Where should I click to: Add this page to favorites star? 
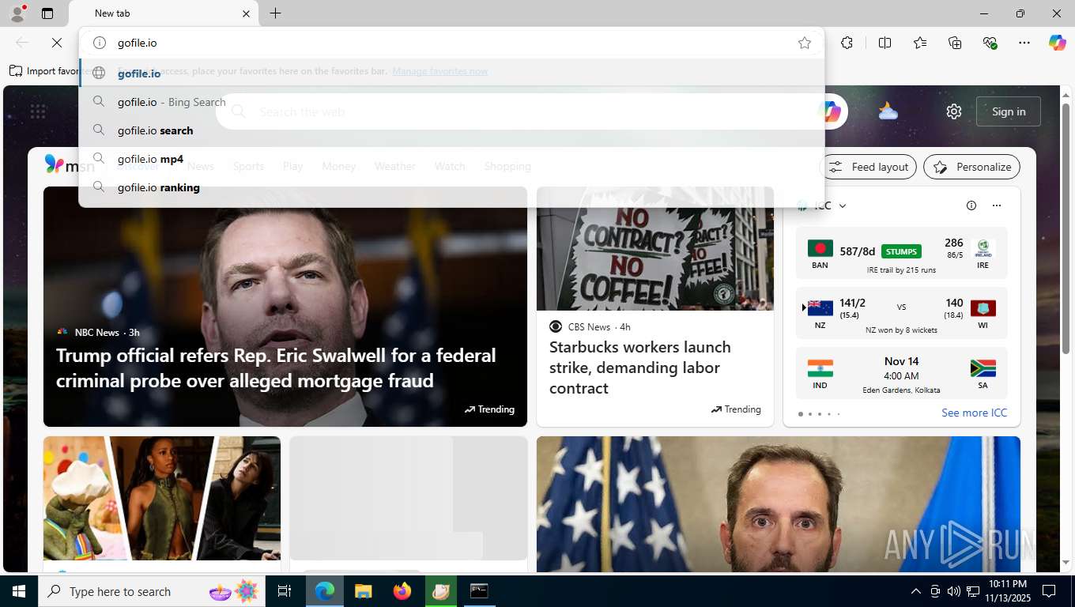coord(805,43)
